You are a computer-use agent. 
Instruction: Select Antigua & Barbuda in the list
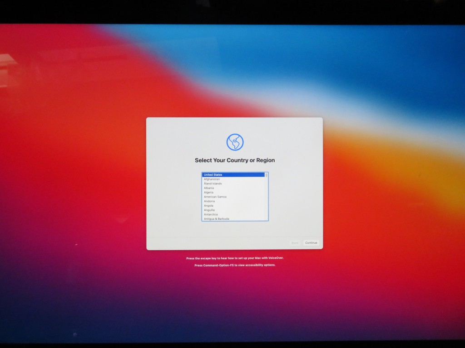tap(233, 219)
